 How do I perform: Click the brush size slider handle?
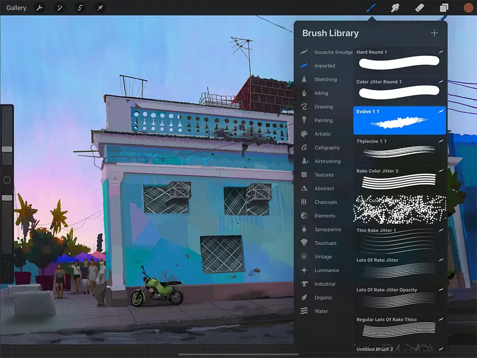[7, 149]
